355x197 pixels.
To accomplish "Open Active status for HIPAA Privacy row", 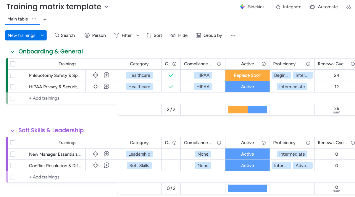I will coord(248,87).
